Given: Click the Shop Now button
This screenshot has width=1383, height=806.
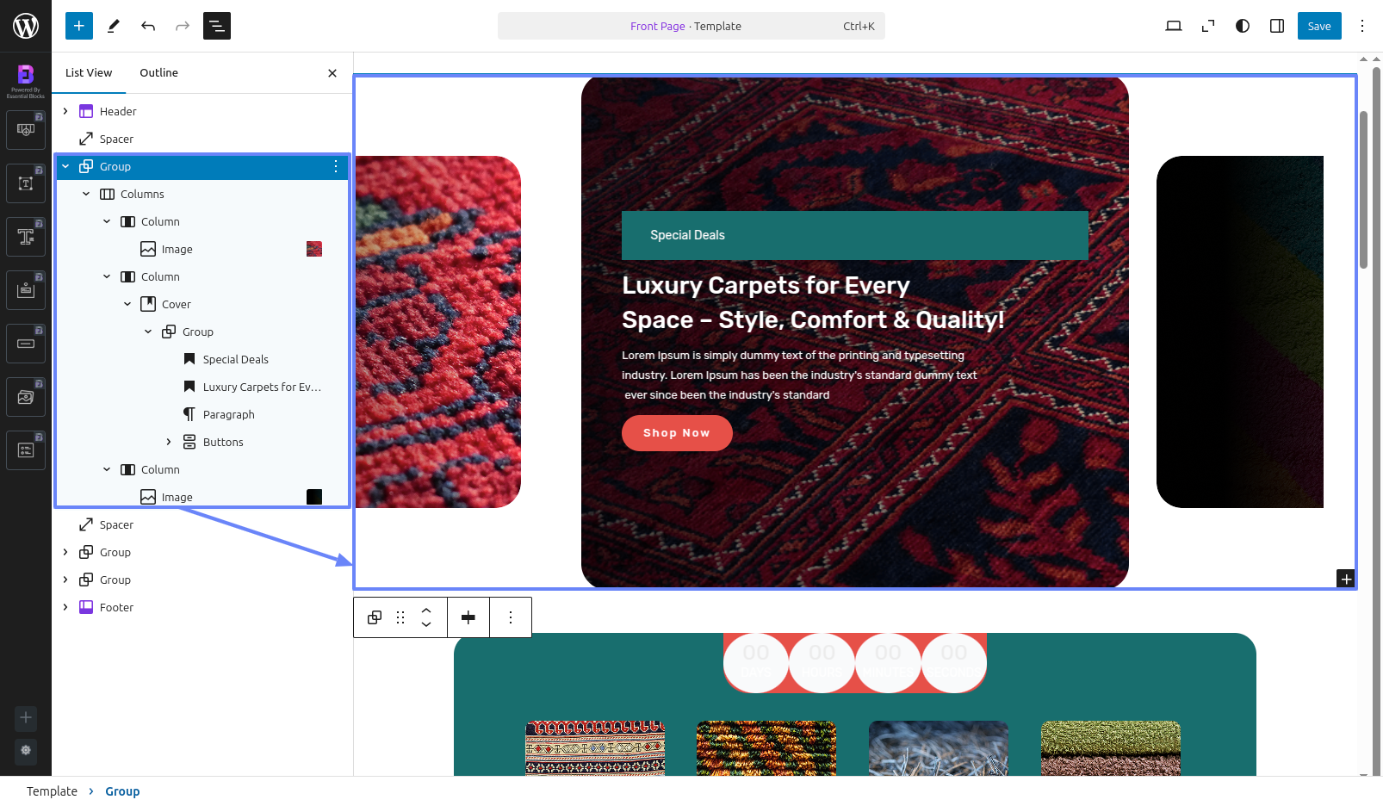Looking at the screenshot, I should click(677, 433).
